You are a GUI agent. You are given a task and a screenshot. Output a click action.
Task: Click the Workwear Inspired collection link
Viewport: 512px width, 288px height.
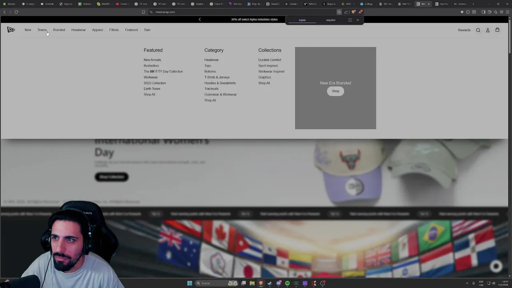tap(271, 72)
